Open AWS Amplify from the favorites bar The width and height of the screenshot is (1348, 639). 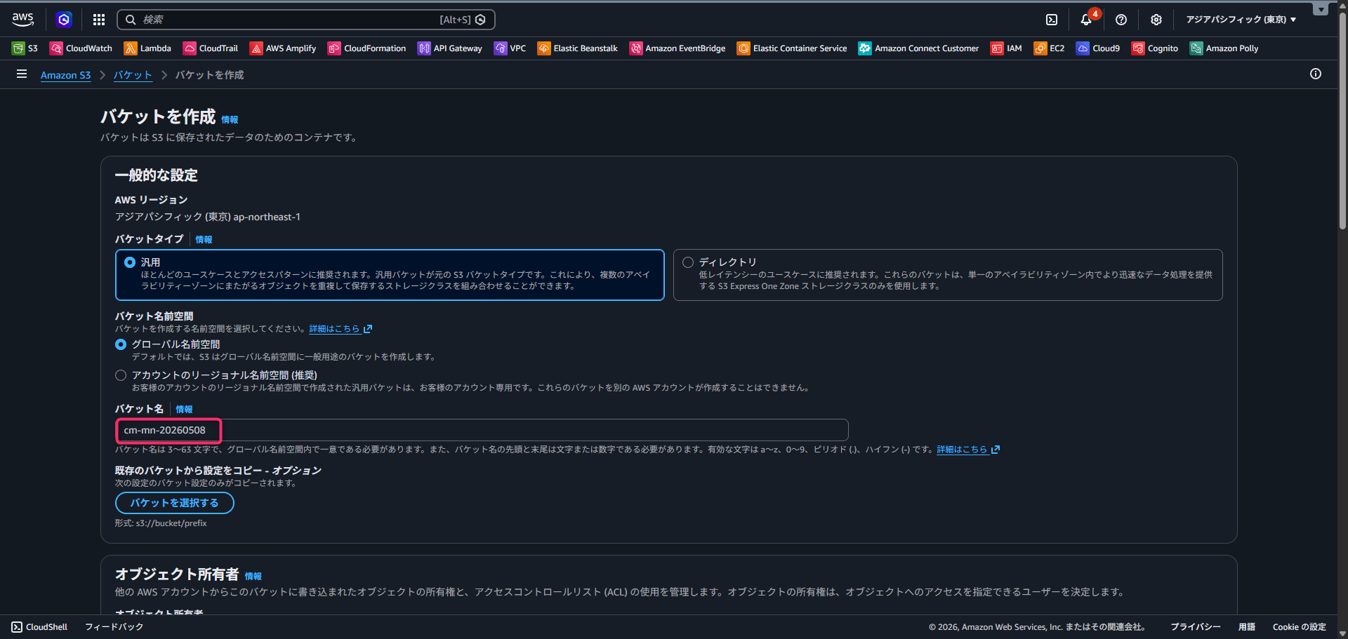click(283, 48)
